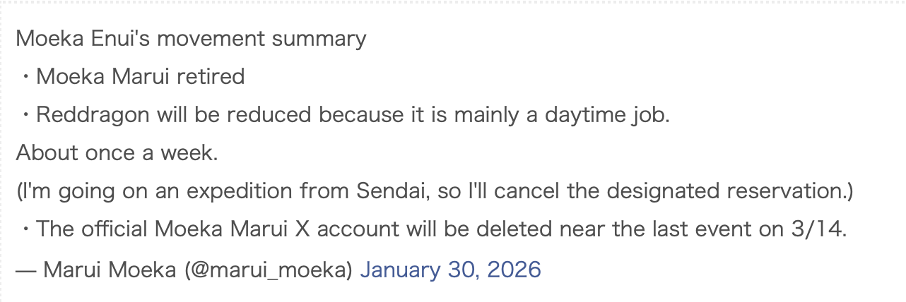906x302 pixels.
Task: Click the bullet before "The official"
Action: tap(25, 229)
